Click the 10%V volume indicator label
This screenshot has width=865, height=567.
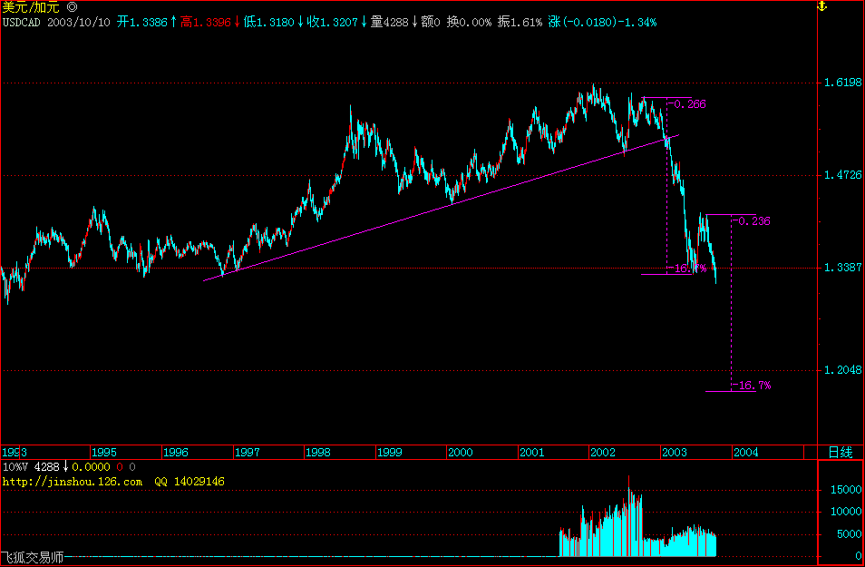coord(15,468)
